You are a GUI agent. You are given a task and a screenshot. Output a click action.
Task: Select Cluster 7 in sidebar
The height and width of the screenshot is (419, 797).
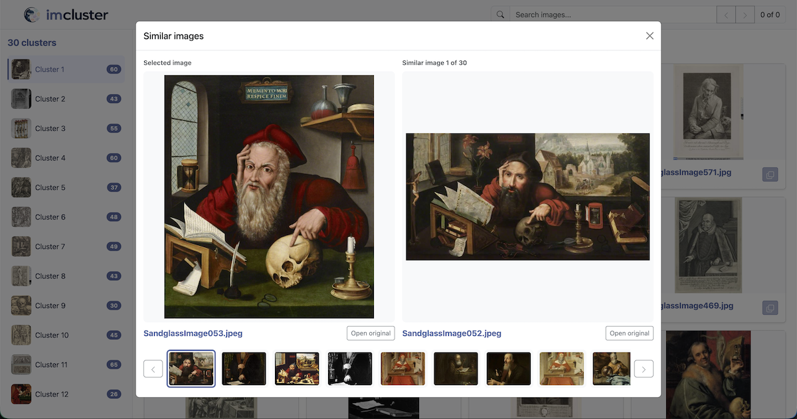66,246
